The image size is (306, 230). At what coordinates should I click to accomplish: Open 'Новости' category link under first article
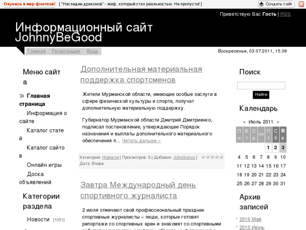coord(110,157)
